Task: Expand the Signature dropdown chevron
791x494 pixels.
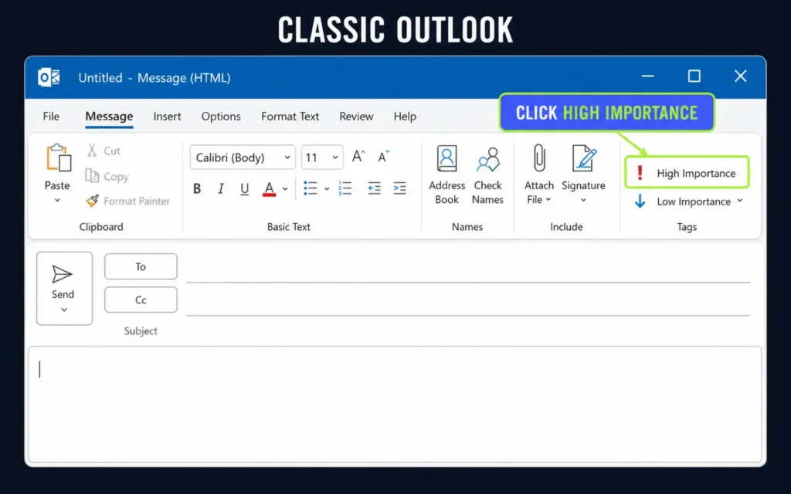Action: point(584,200)
